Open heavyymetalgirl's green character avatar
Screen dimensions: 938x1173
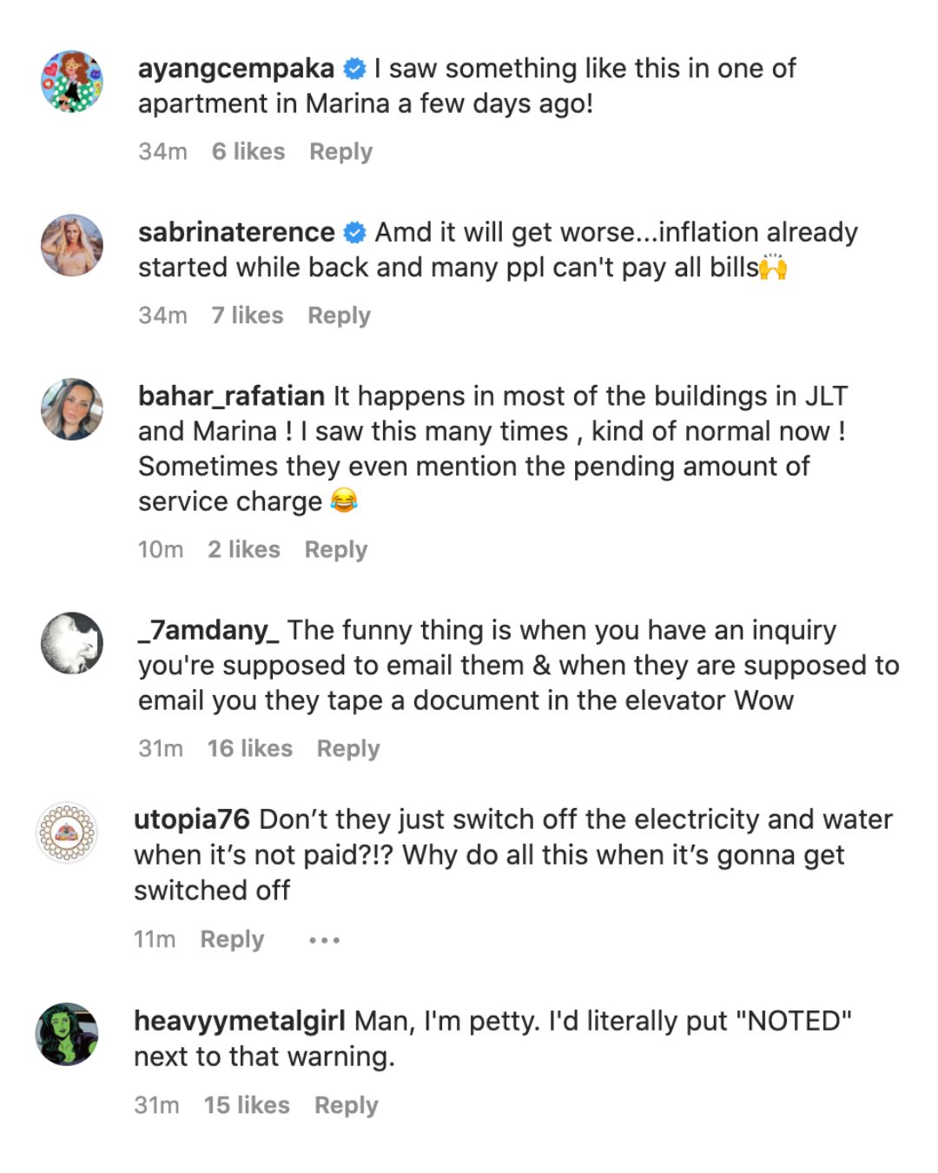click(x=67, y=1034)
